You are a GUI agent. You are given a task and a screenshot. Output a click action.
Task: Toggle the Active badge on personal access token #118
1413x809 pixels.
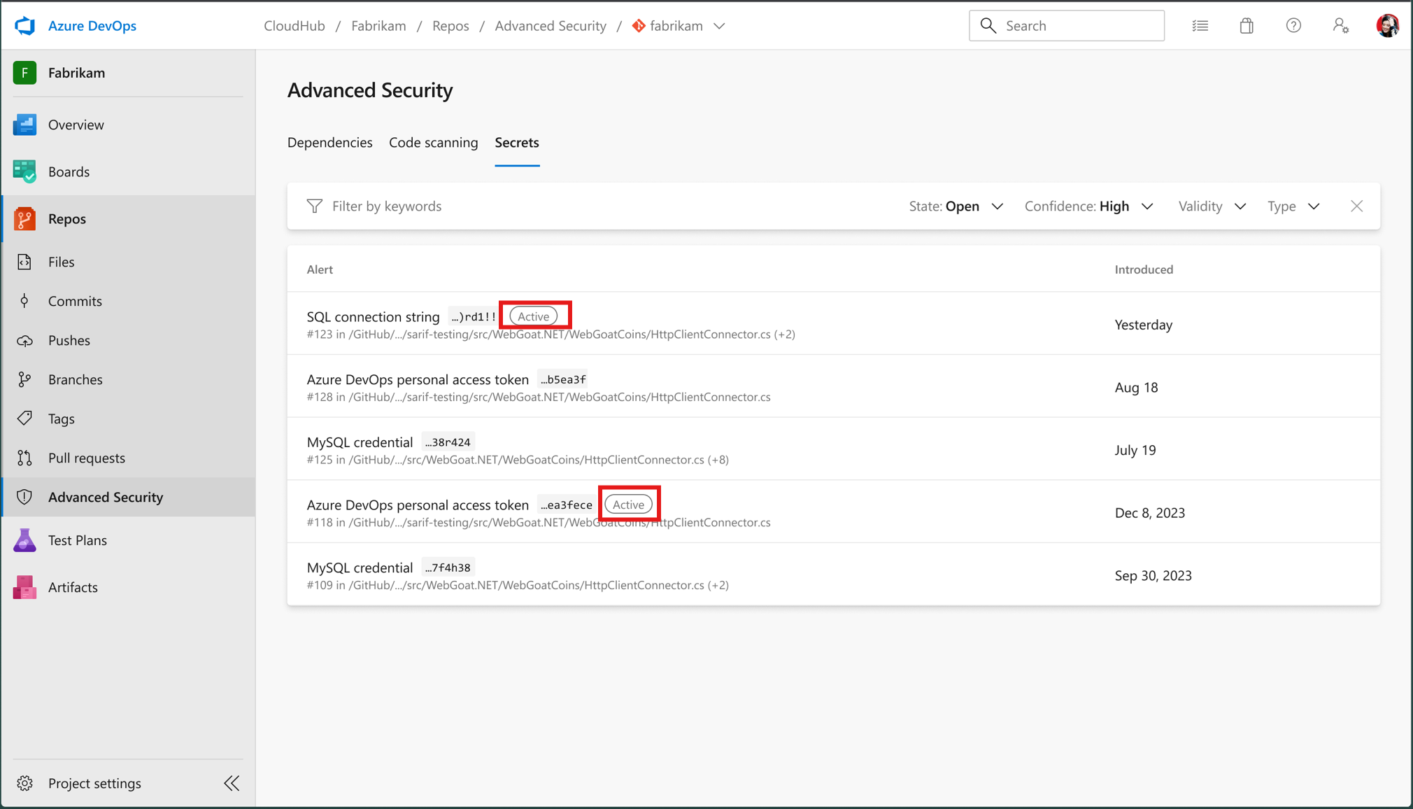(628, 504)
